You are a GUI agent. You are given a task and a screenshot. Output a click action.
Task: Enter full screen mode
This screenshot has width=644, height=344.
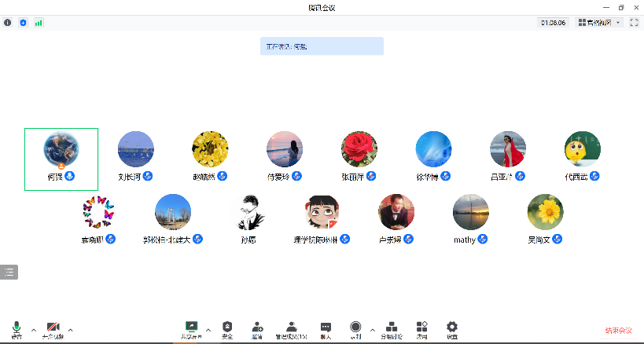point(634,23)
